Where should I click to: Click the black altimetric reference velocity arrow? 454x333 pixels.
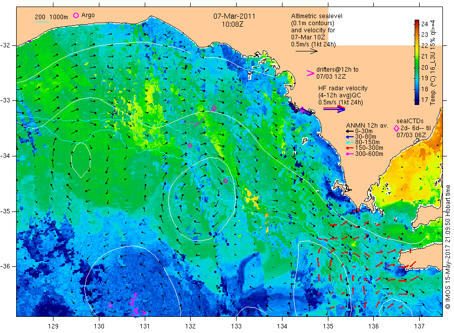tap(306, 51)
